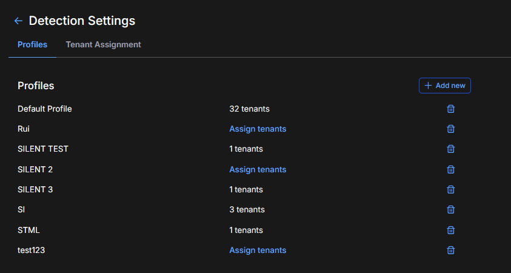Open the Default Profile entry

point(45,109)
